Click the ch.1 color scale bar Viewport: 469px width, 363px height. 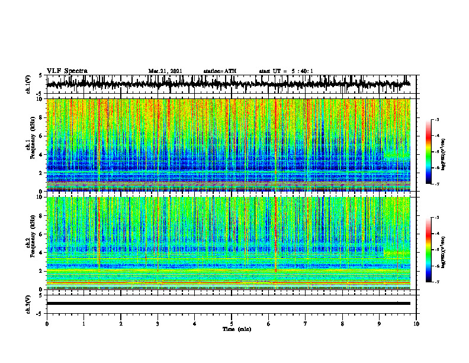pos(428,152)
